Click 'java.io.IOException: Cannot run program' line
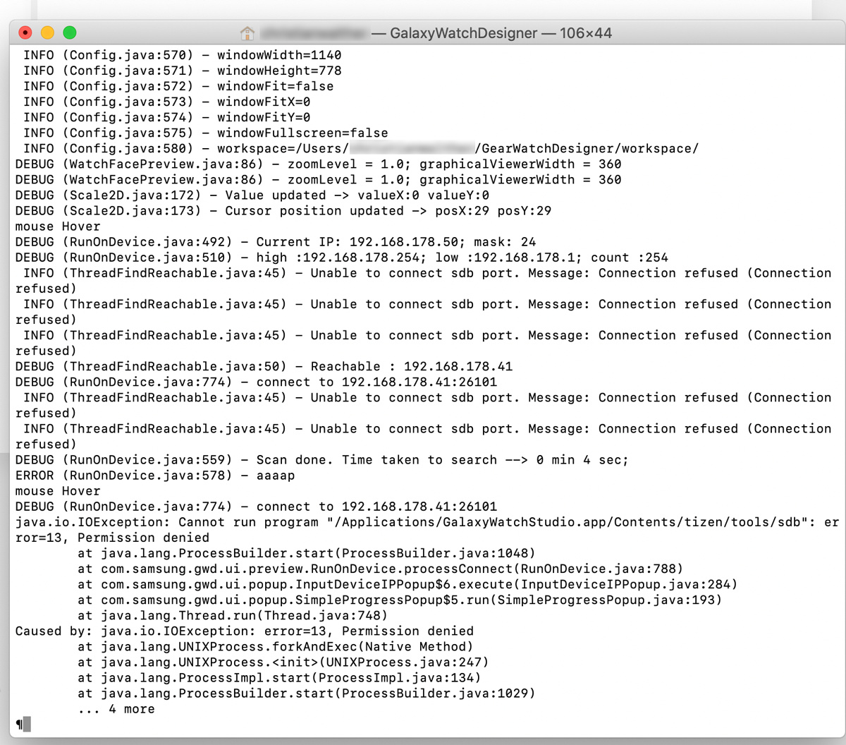 tap(427, 530)
